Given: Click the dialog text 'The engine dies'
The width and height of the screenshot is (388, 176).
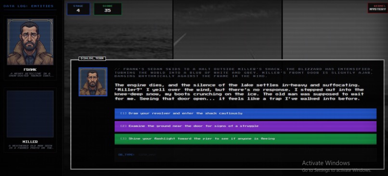Looking at the screenshot, I should (x=240, y=92).
